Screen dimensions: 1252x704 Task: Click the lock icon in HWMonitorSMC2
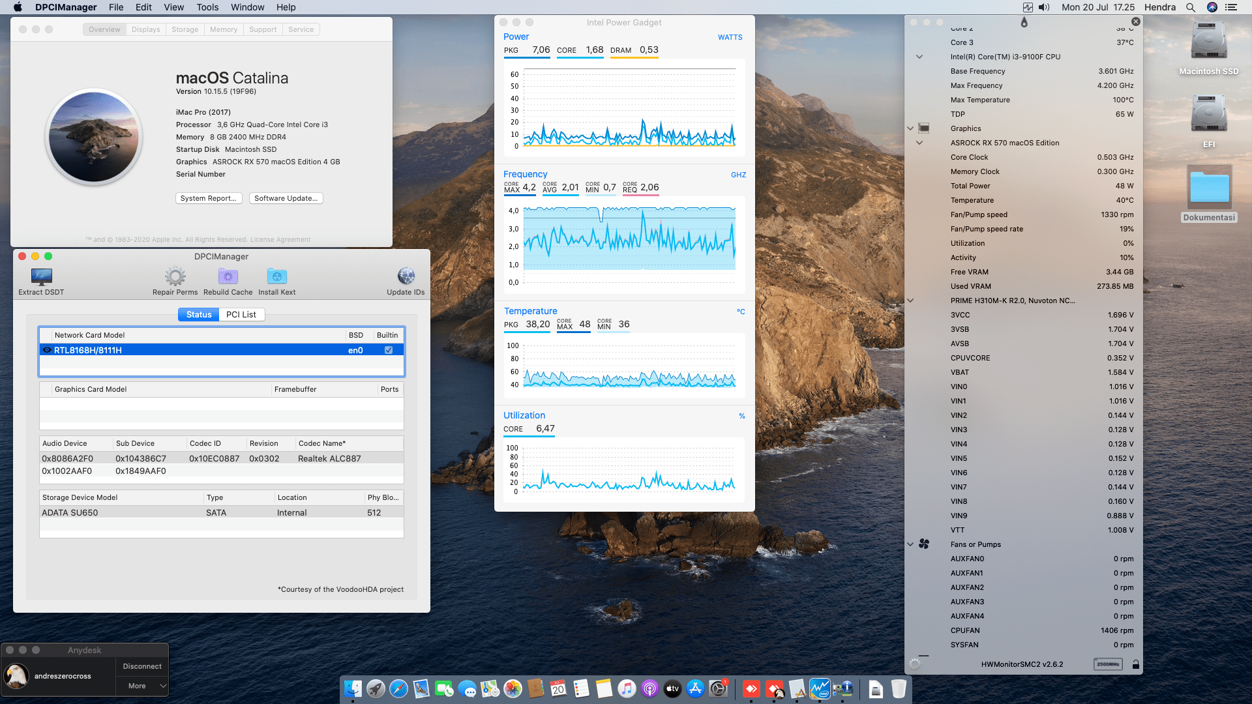coord(1135,664)
